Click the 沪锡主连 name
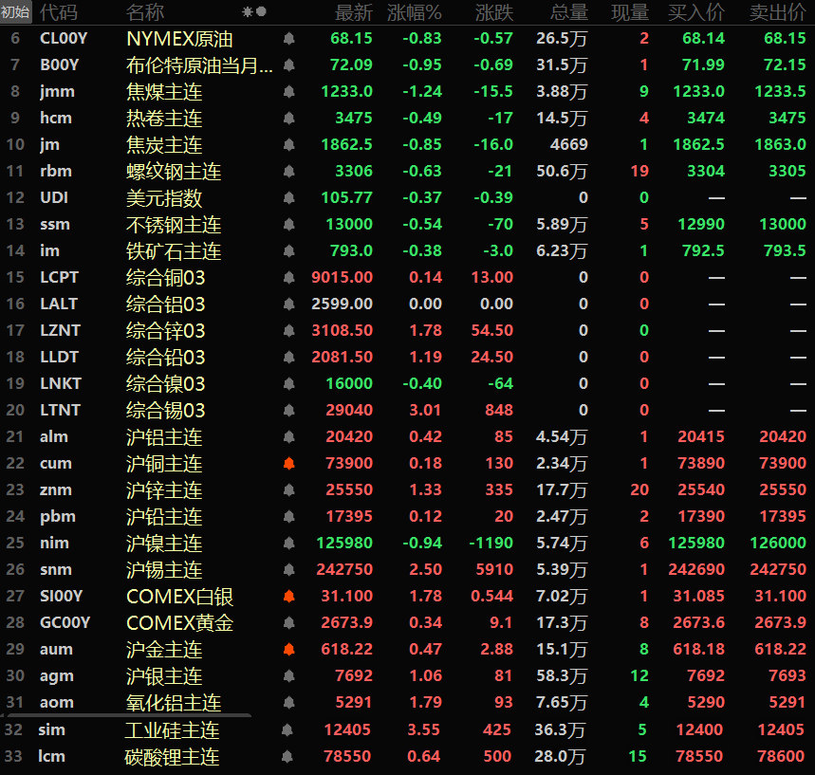The width and height of the screenshot is (815, 775). (x=164, y=570)
